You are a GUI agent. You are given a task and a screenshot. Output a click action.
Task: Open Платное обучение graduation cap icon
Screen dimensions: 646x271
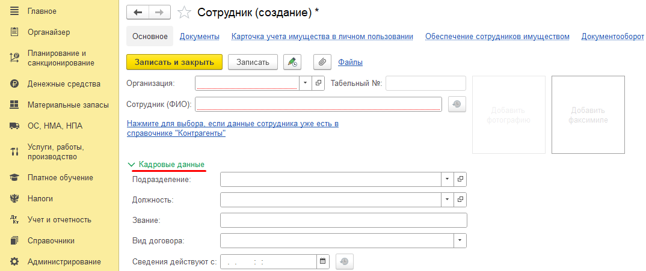(14, 178)
